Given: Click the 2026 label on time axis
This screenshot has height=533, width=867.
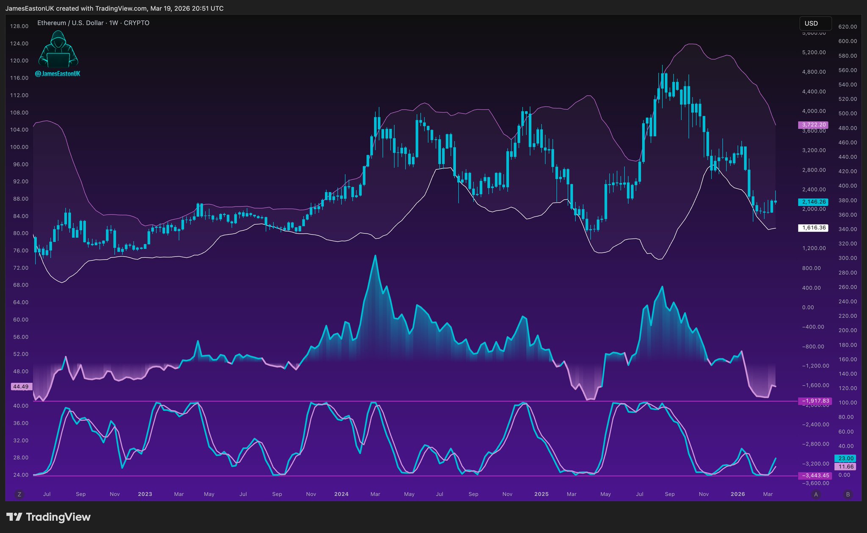Looking at the screenshot, I should (738, 494).
